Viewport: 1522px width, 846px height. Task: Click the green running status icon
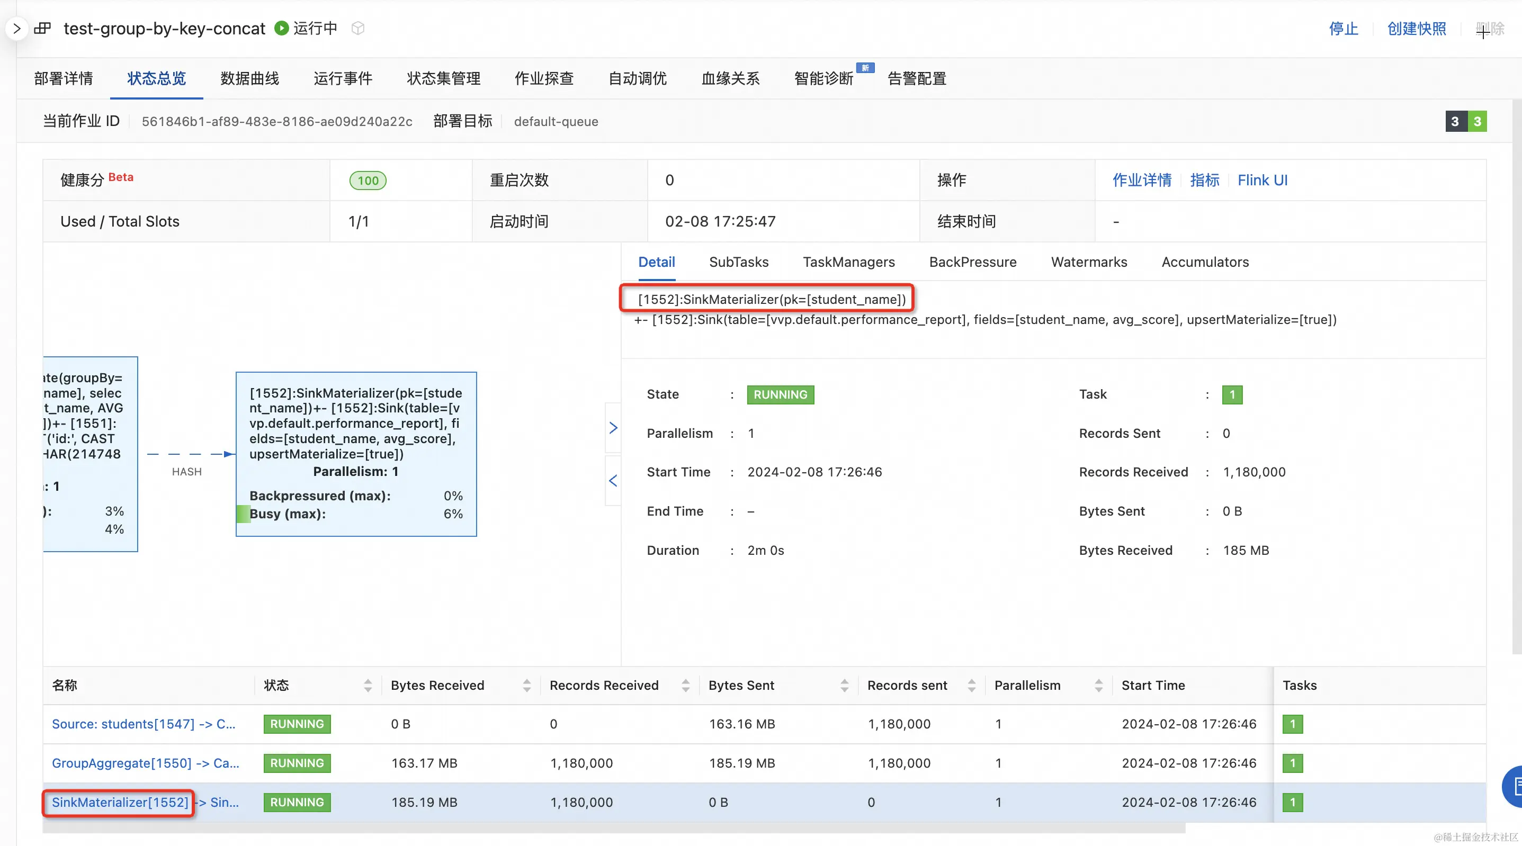click(x=282, y=29)
